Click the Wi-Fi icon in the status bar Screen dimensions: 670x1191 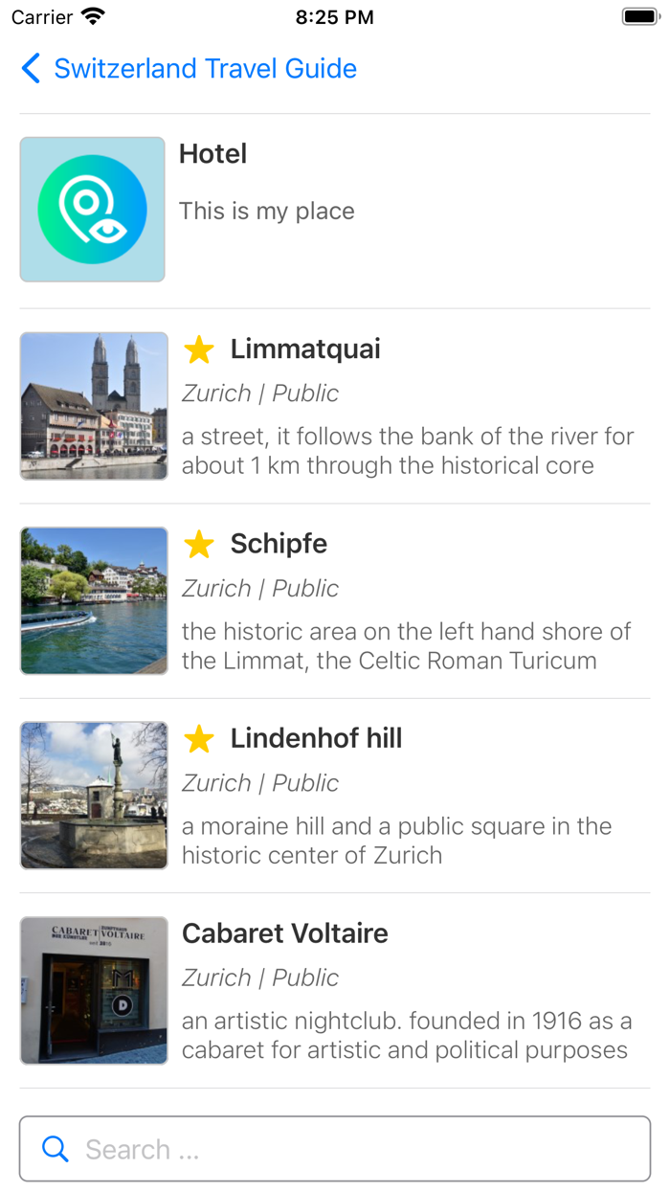tap(91, 15)
